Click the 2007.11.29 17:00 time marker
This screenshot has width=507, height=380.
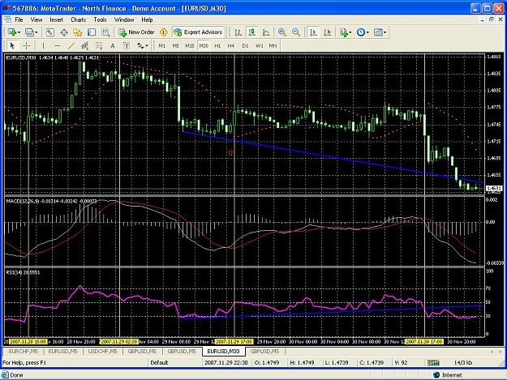(234, 341)
